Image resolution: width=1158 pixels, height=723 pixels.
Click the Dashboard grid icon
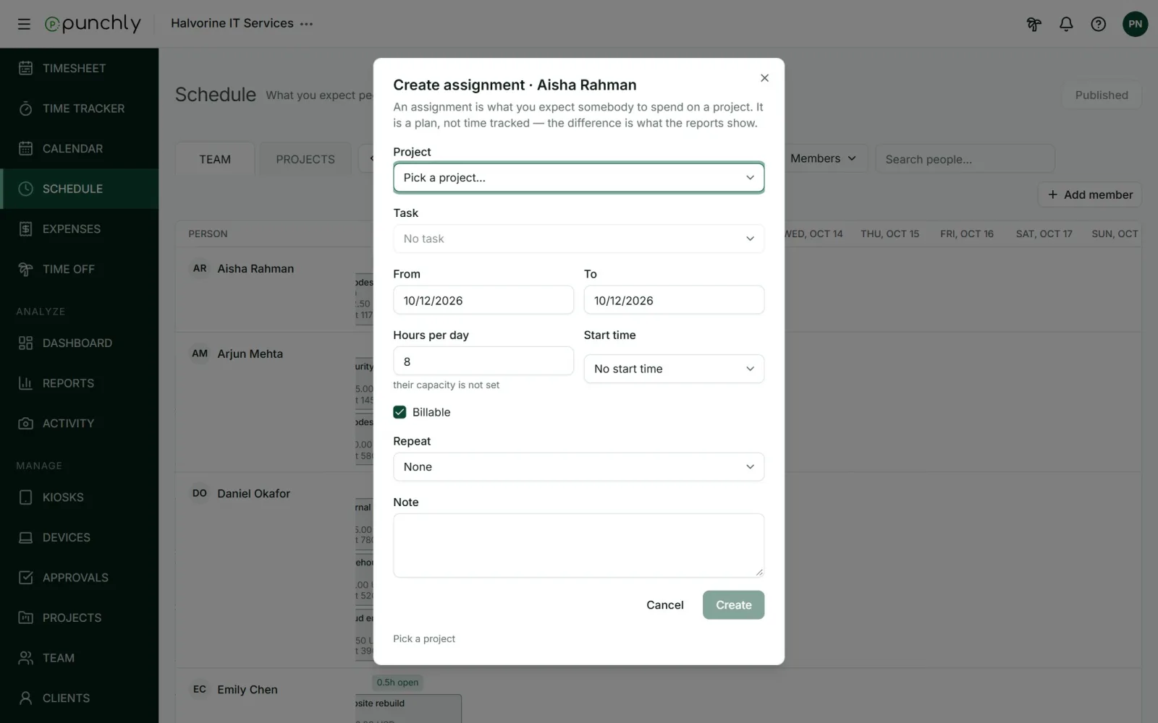point(25,343)
